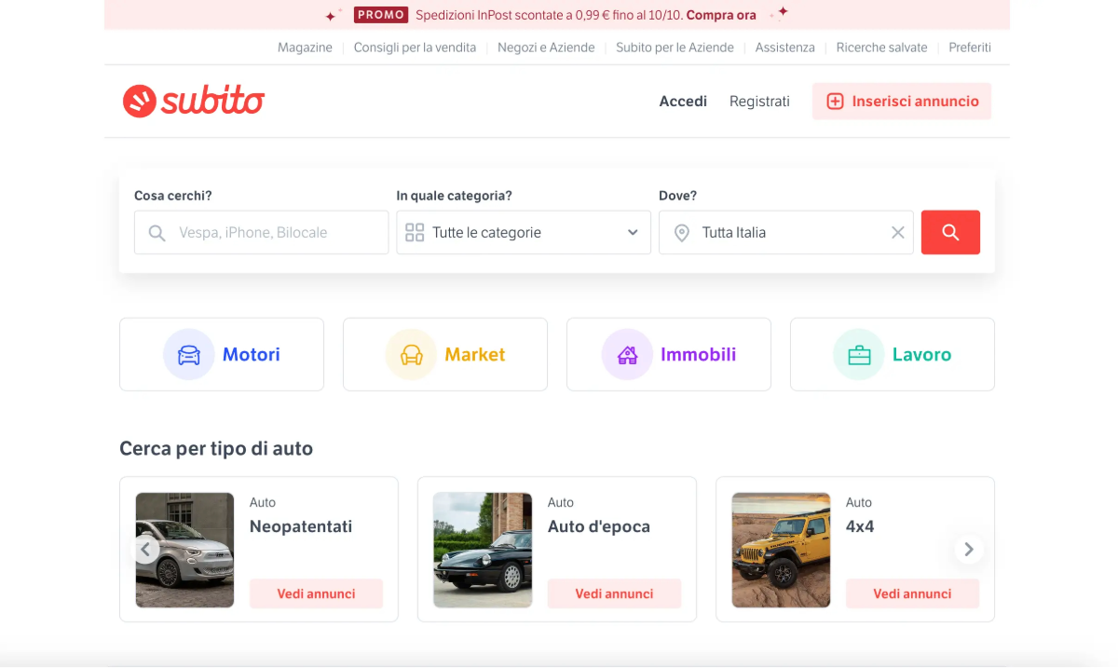
Task: Go to previous car type carousel slide
Action: pos(144,550)
